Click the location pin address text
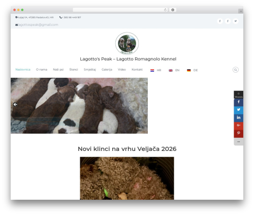This screenshot has width=254, height=215. pos(35,17)
